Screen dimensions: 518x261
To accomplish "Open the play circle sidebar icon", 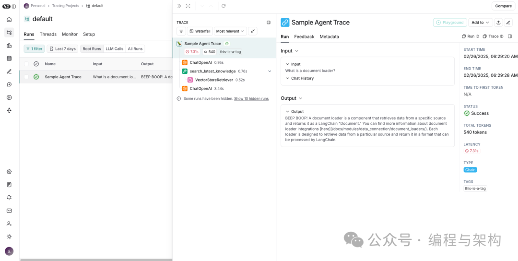I will 9,97.
